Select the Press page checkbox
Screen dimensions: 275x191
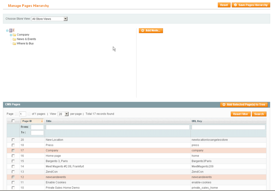coord(13,145)
